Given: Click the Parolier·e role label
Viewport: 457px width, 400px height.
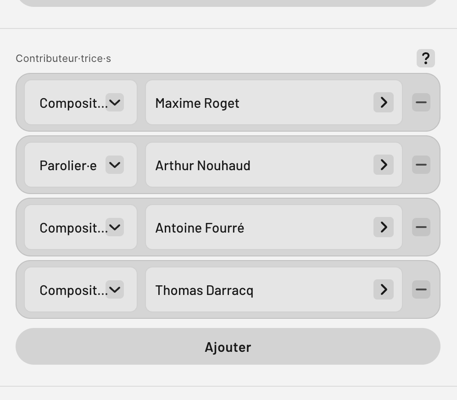Looking at the screenshot, I should 68,166.
